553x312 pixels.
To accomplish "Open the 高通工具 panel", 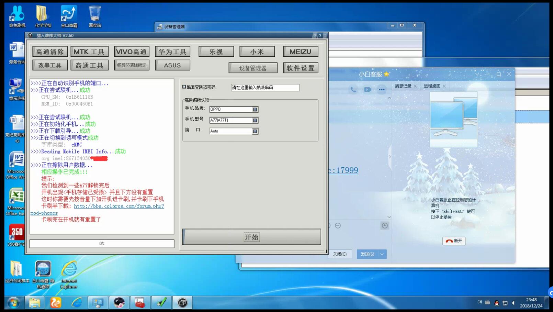I will click(x=89, y=65).
